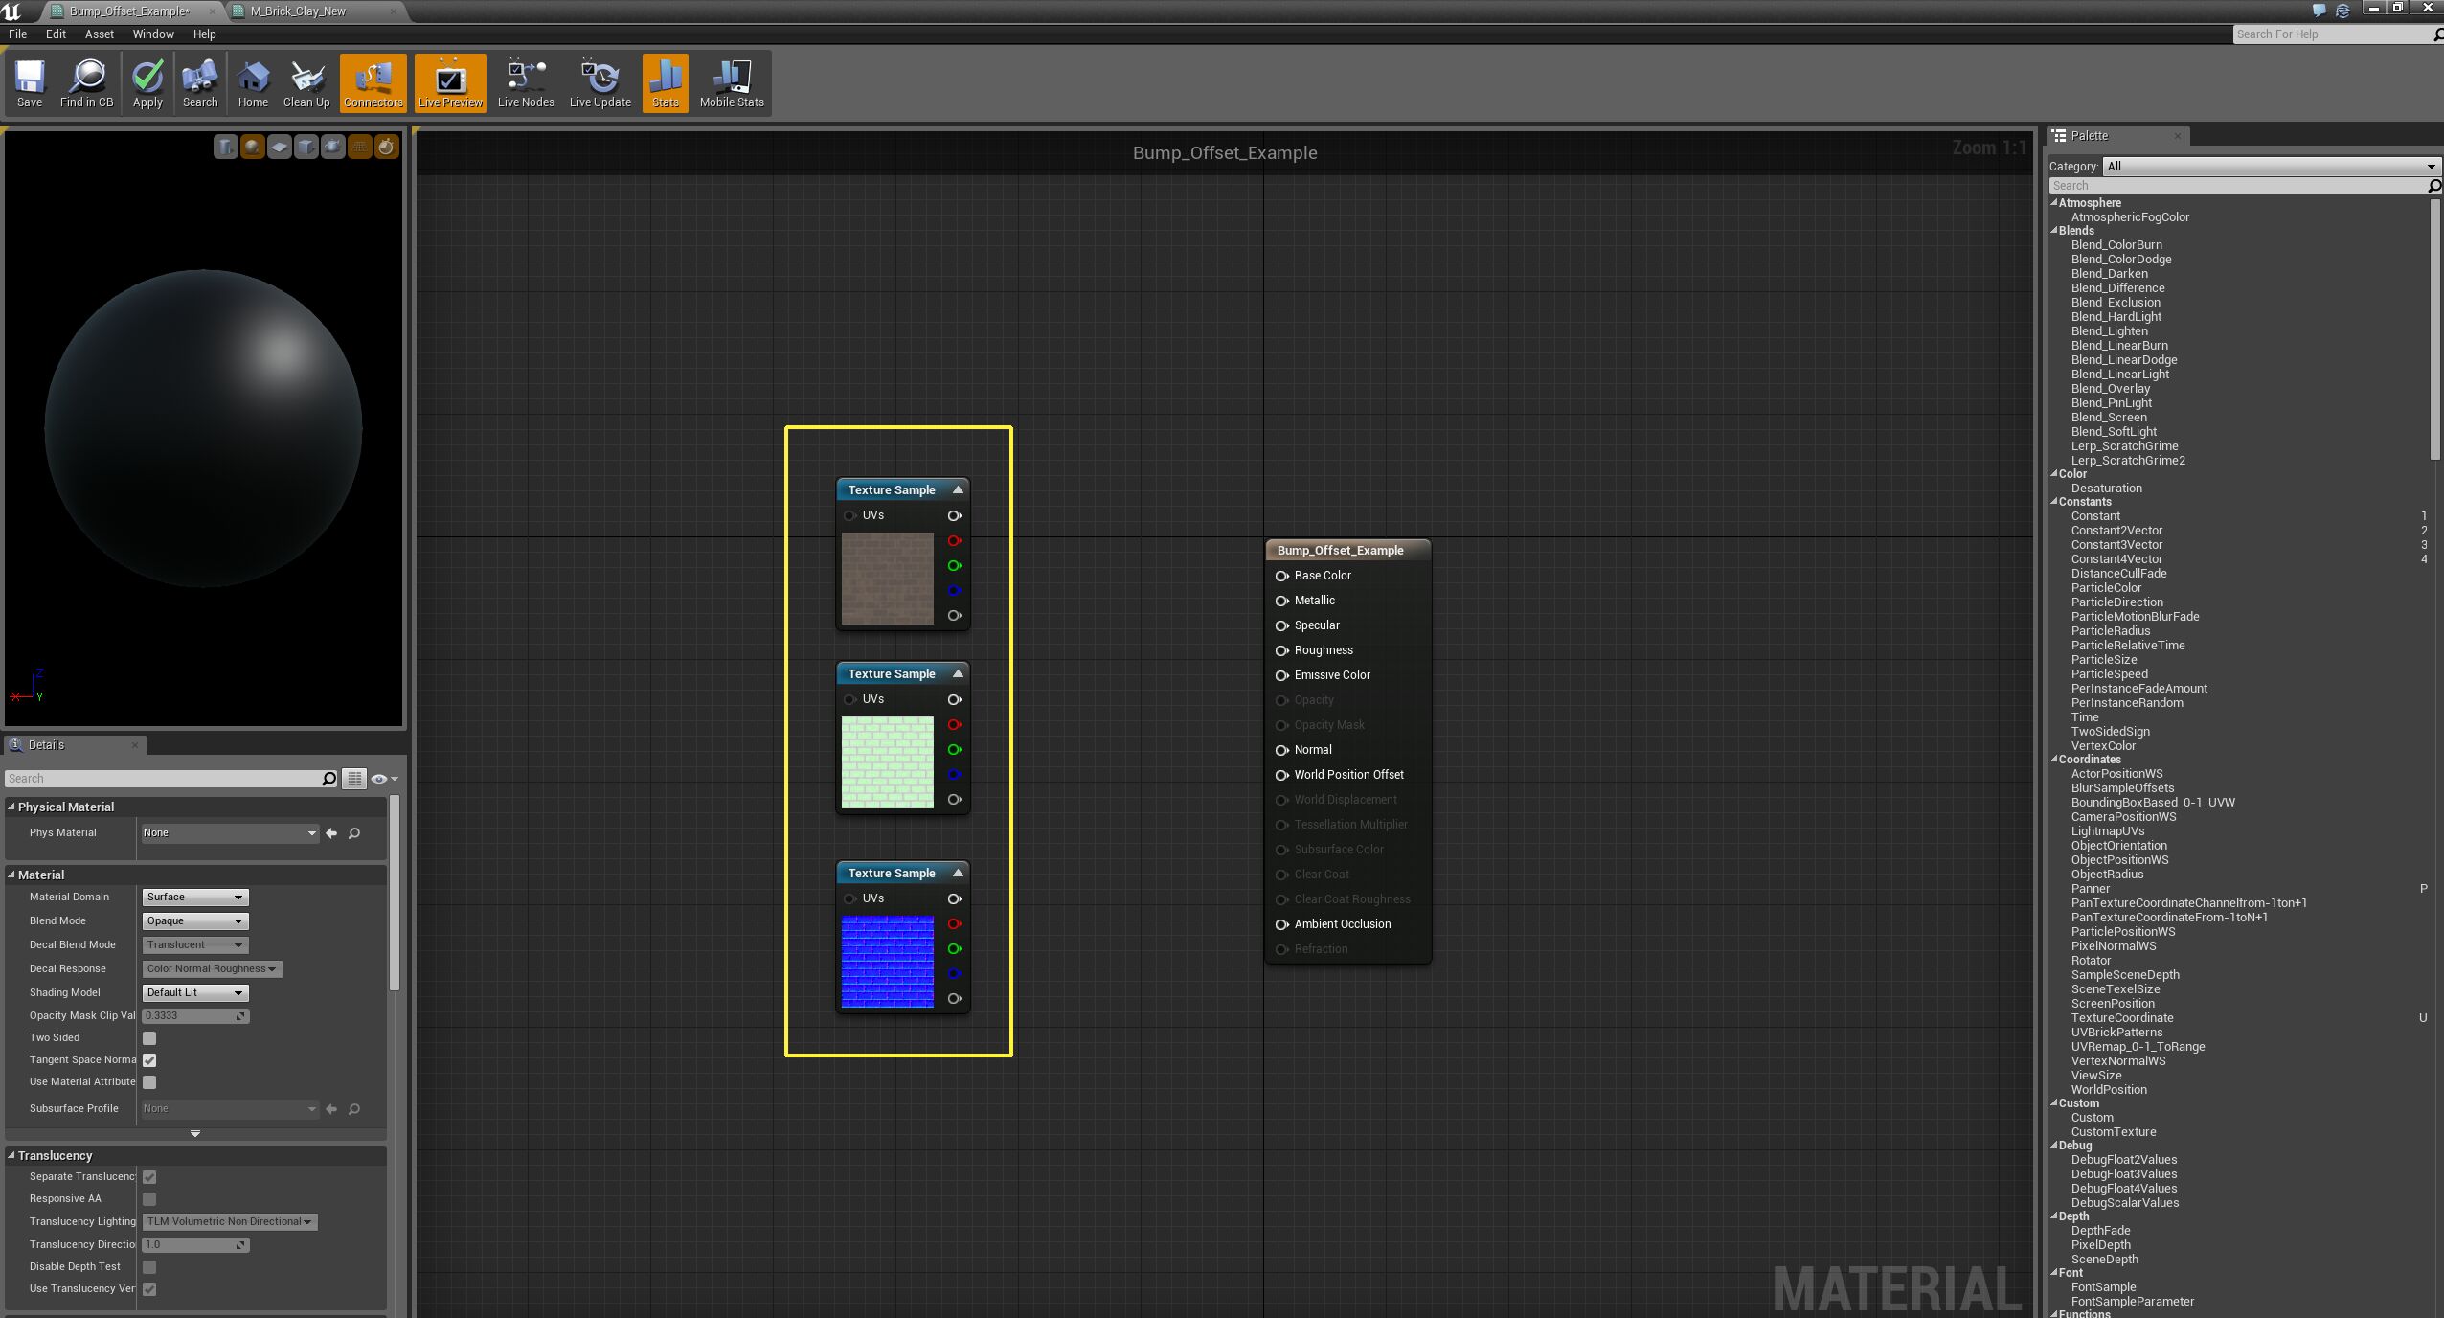Open the Clean Up tool
The width and height of the screenshot is (2444, 1318).
point(305,82)
